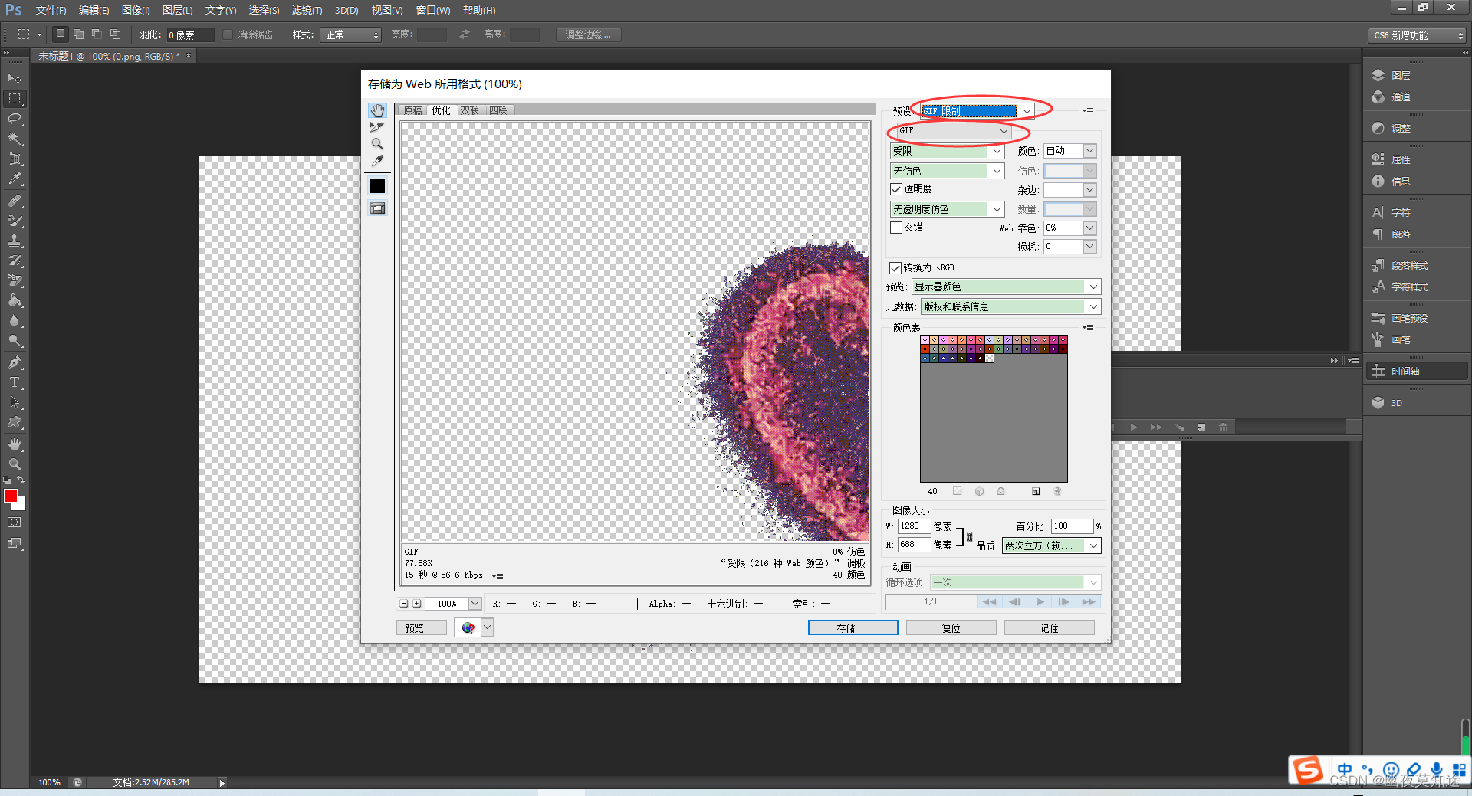1472x796 pixels.
Task: Open the color table panel menu icon
Action: pos(1088,328)
